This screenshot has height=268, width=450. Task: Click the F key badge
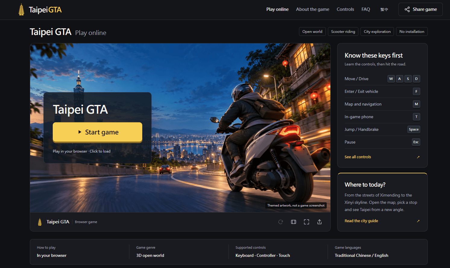click(416, 91)
